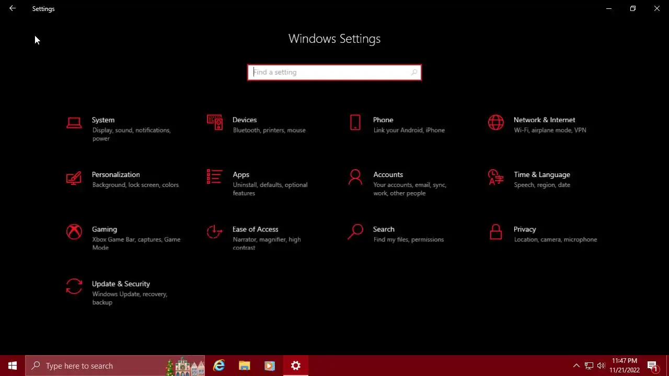This screenshot has width=669, height=376.
Task: Open the Search category heading
Action: click(384, 229)
